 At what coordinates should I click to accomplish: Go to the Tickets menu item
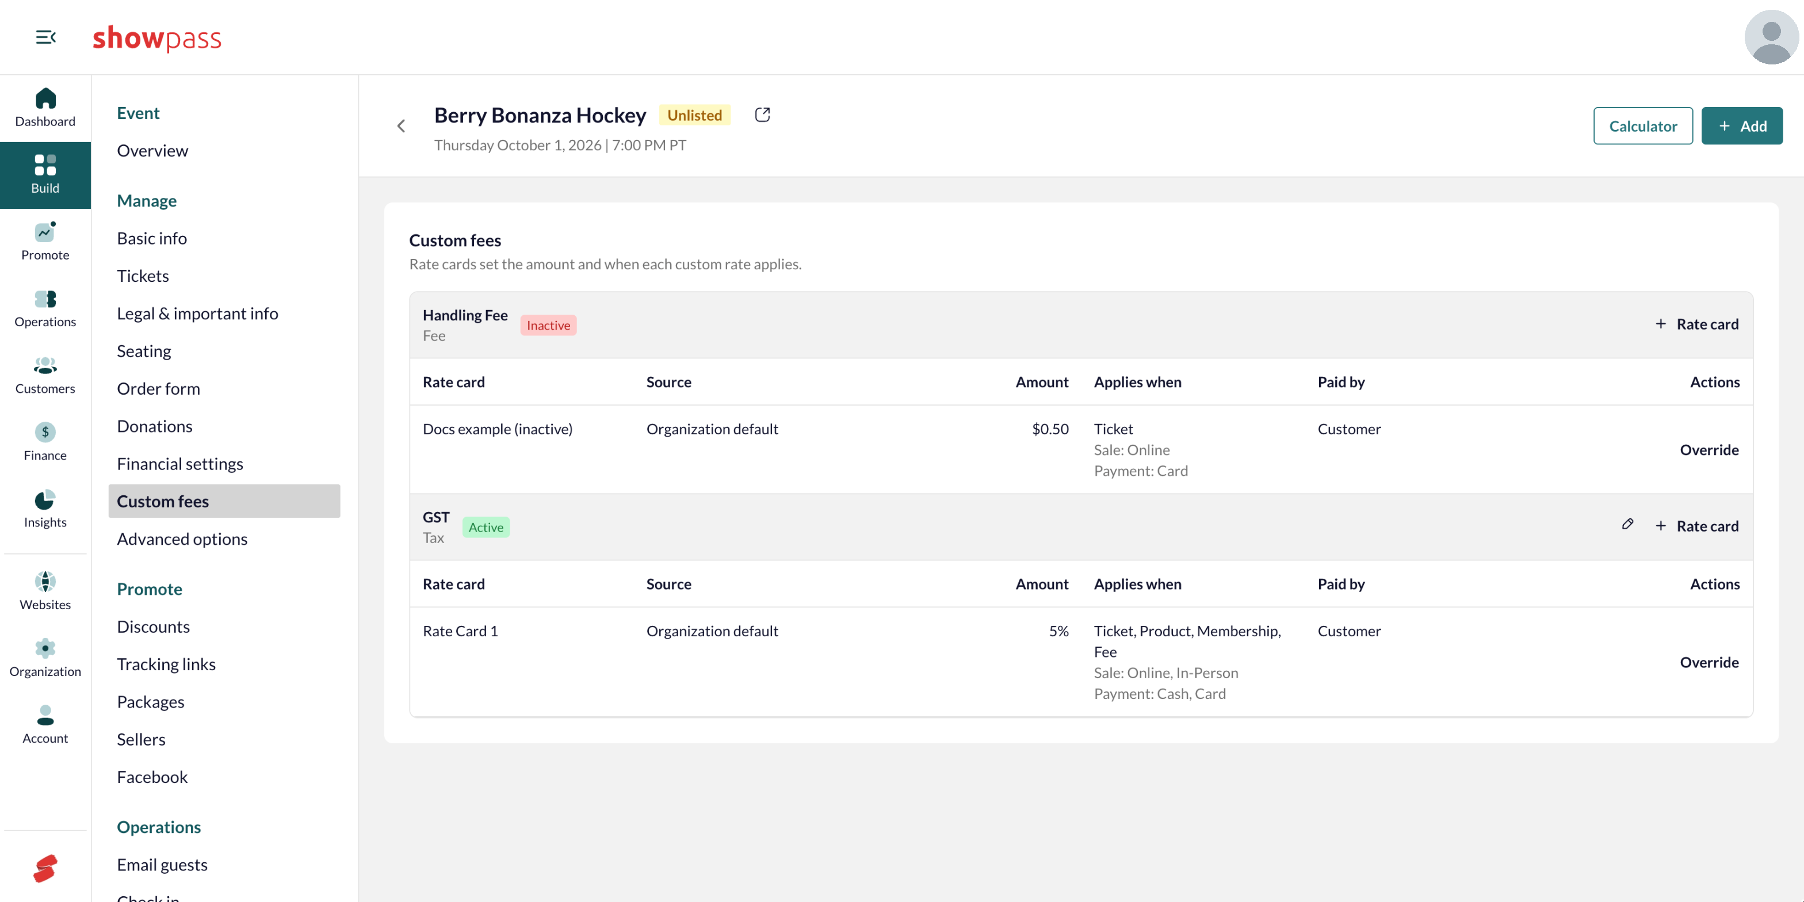pyautogui.click(x=143, y=276)
